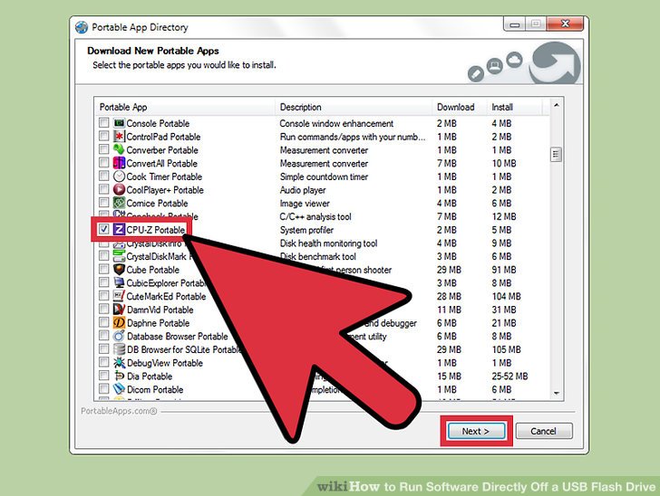
Task: Click the Converber Portable green icon
Action: tap(119, 149)
